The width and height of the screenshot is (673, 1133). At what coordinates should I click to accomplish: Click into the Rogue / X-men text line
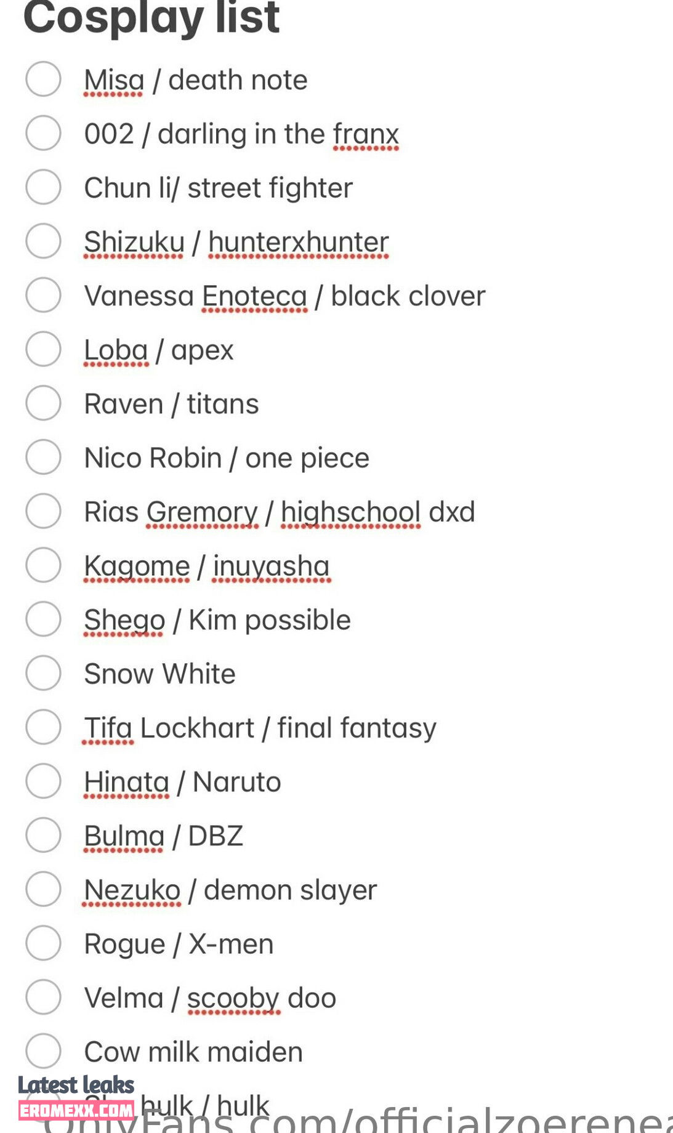(179, 944)
